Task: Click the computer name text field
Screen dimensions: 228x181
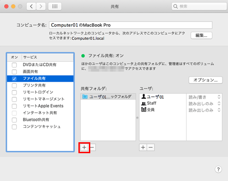Action: pyautogui.click(x=130, y=25)
